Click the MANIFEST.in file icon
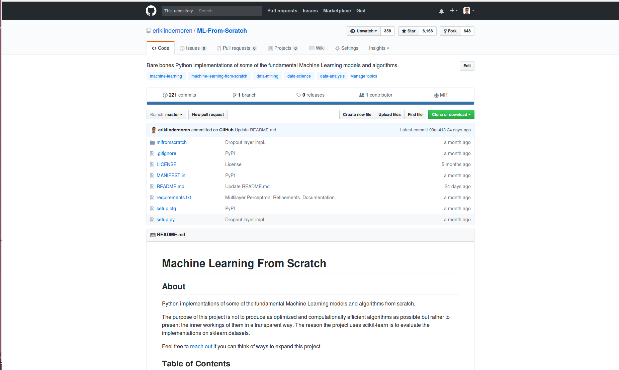 pos(152,176)
